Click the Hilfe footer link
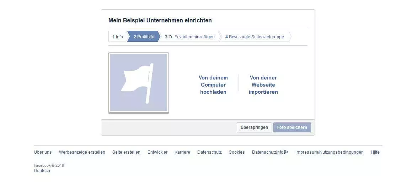The height and width of the screenshot is (192, 412). point(375,152)
